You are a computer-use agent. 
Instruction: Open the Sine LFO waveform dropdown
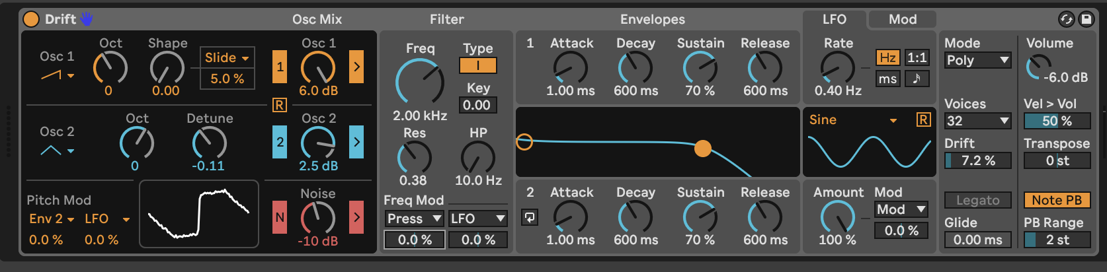(x=853, y=119)
